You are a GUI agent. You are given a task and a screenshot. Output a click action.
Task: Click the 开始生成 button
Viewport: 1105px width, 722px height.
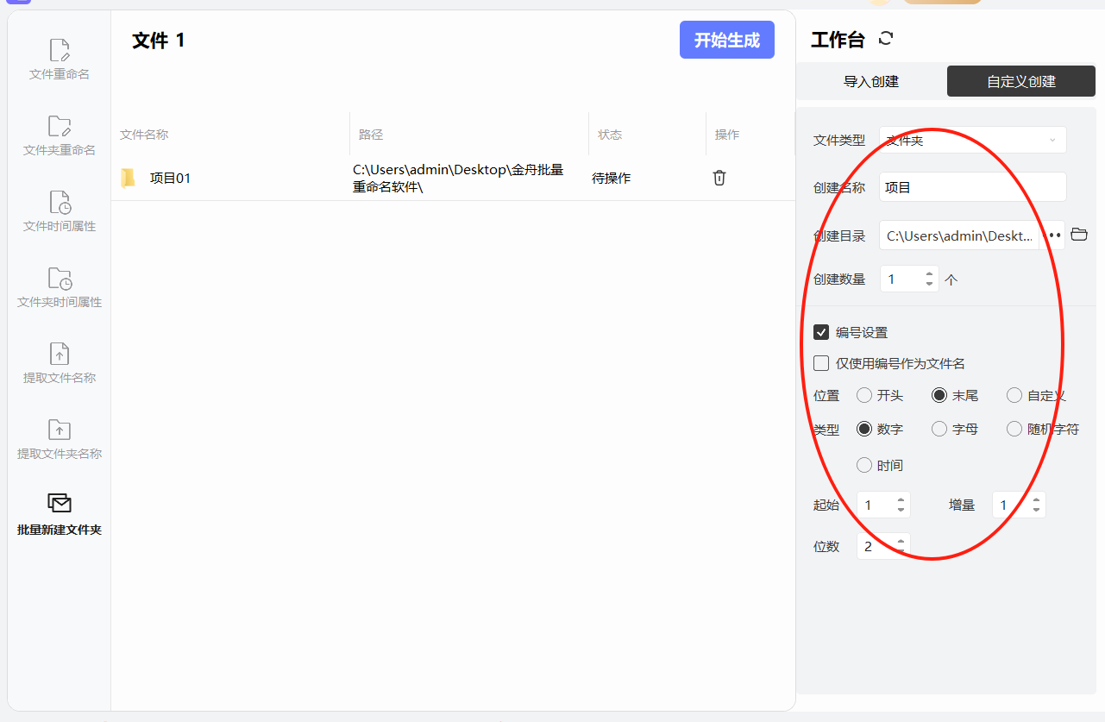727,40
